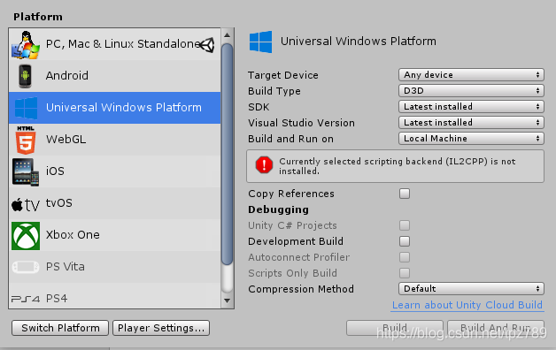This screenshot has width=556, height=350.
Task: Open the Build Type dropdown showing D3D
Action: tap(471, 91)
